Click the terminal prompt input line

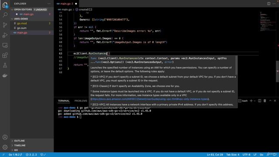point(80,117)
